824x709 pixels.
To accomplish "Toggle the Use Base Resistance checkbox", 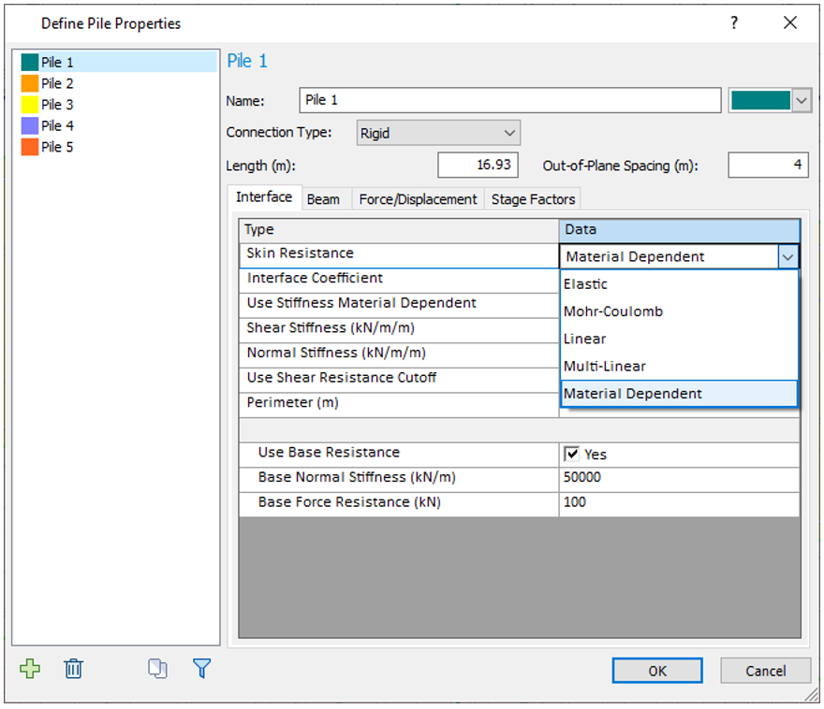I will (x=571, y=454).
